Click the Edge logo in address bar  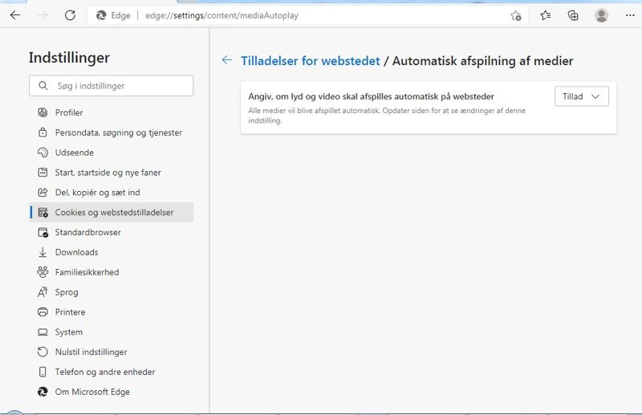pos(102,15)
